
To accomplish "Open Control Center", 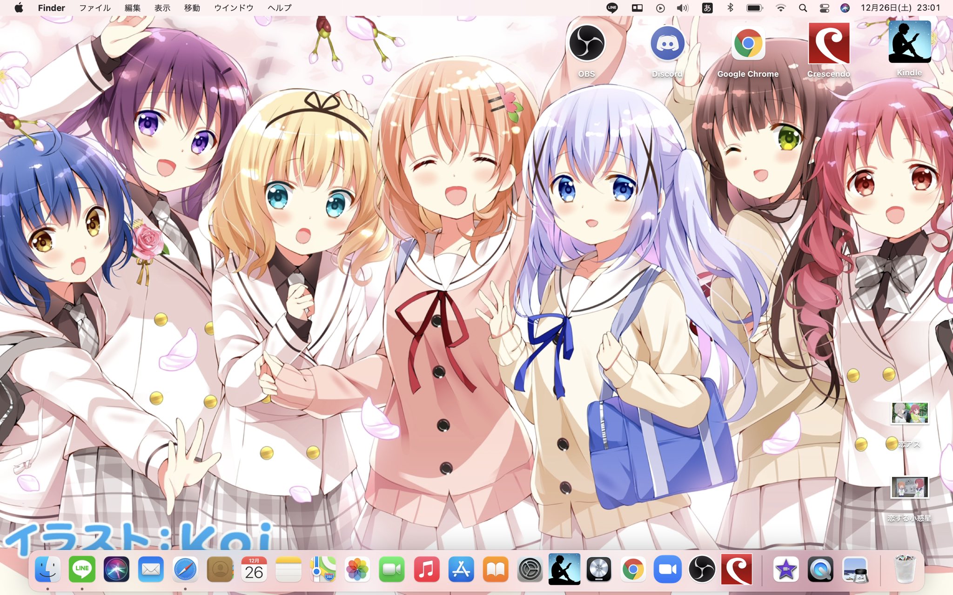I will tap(824, 8).
